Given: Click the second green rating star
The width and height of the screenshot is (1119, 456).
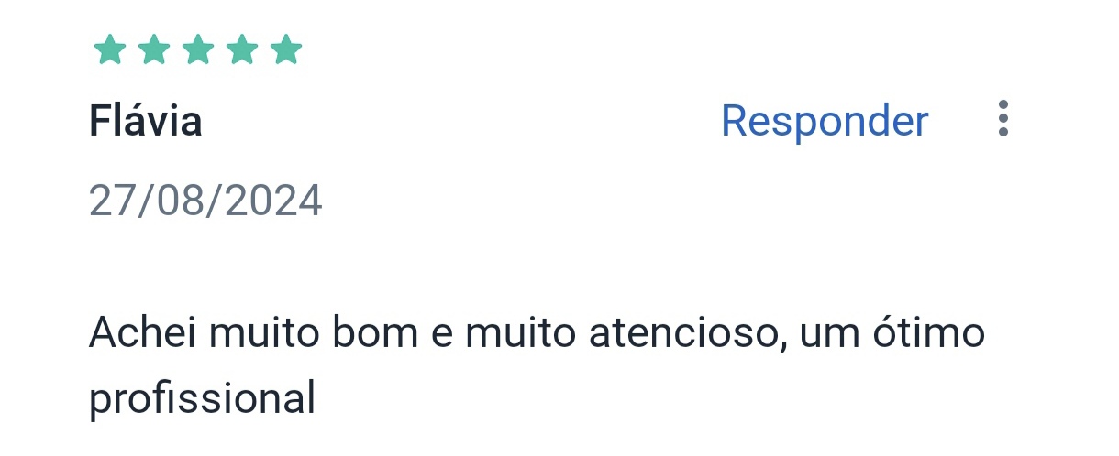Looking at the screenshot, I should pos(154,49).
